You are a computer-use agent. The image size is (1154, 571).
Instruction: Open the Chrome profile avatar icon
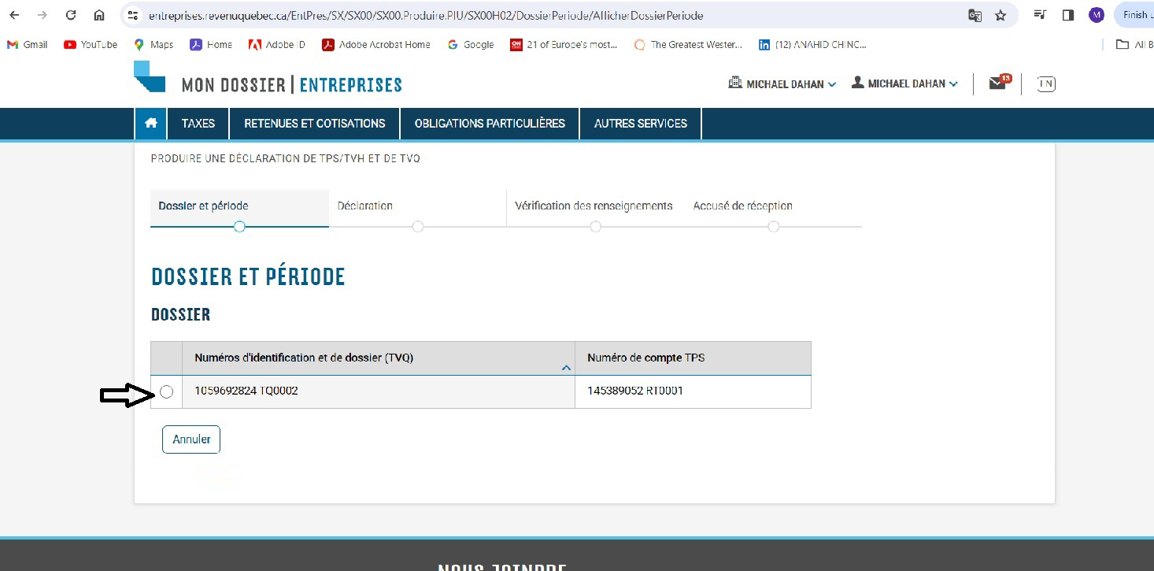(1097, 15)
